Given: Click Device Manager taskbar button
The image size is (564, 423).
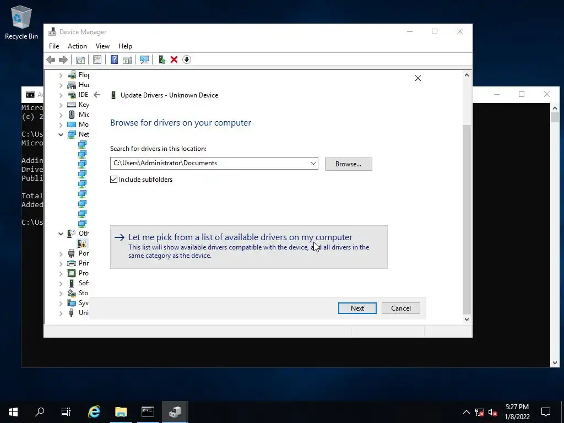Looking at the screenshot, I should (x=175, y=412).
